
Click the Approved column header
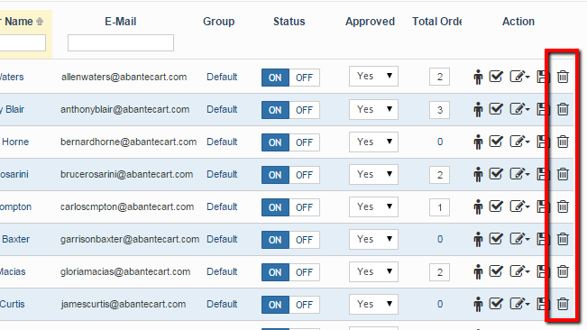(x=370, y=22)
